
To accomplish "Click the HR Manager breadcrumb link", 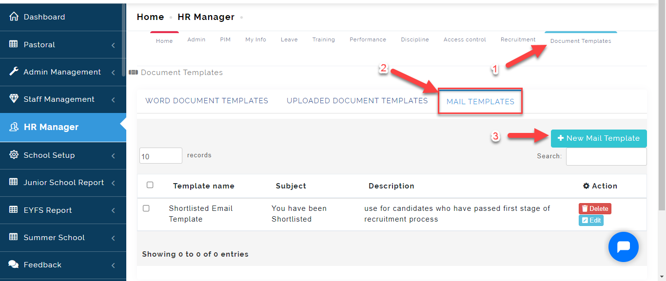I will coord(206,17).
